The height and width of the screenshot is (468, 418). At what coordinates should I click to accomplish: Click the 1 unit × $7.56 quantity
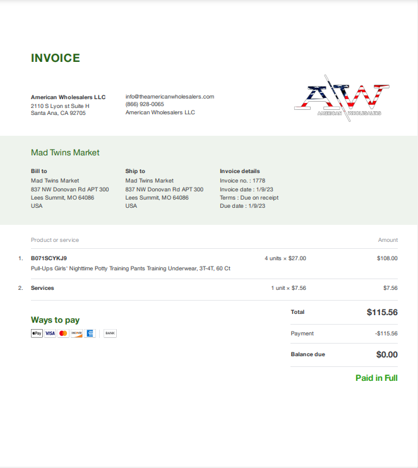point(289,288)
